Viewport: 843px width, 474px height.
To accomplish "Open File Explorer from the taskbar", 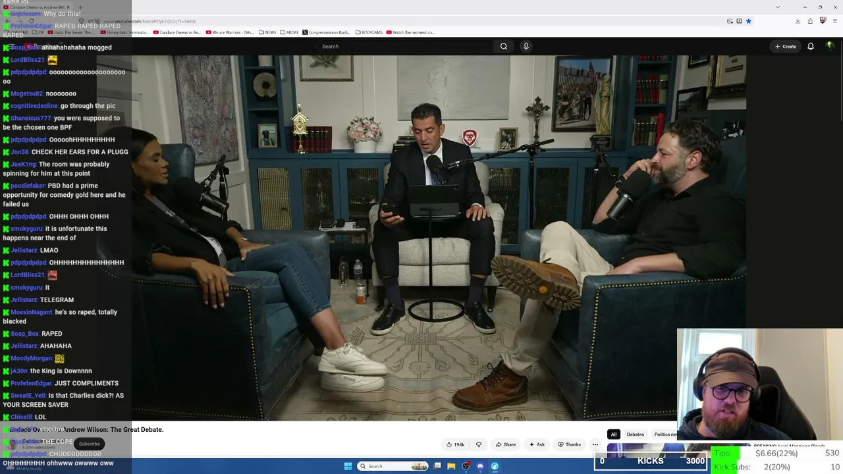I will click(x=451, y=466).
